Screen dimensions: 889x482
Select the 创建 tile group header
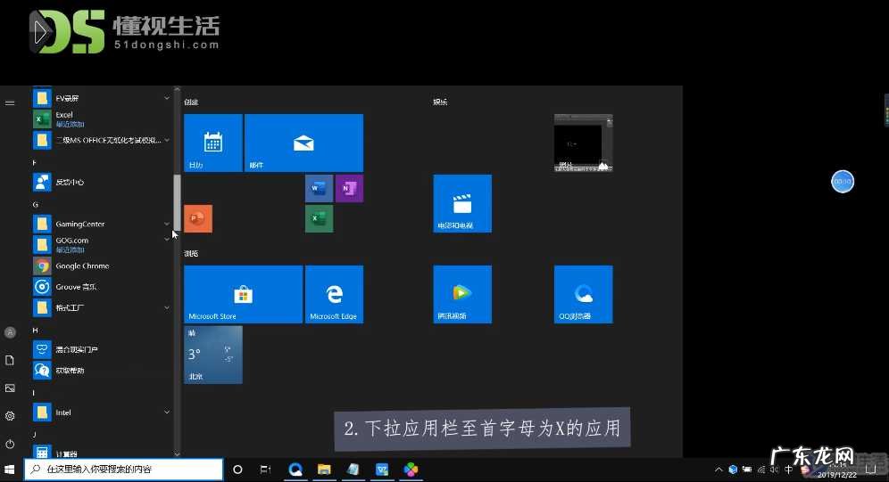(191, 102)
